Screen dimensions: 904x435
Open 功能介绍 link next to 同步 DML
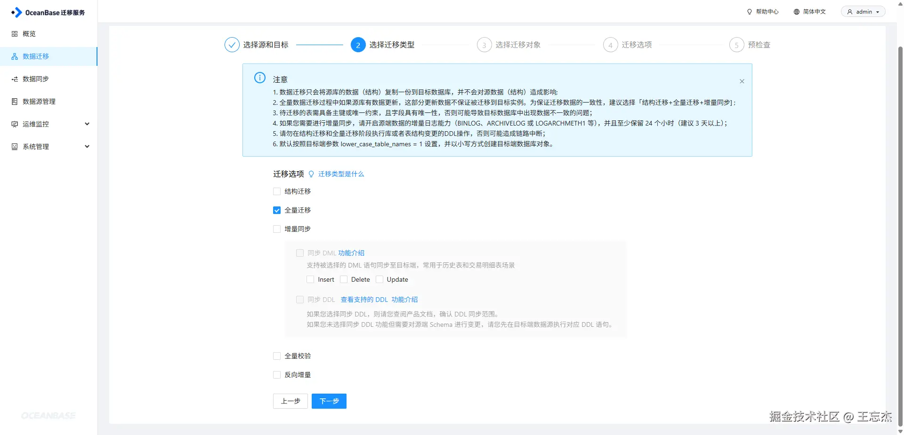[x=351, y=253]
